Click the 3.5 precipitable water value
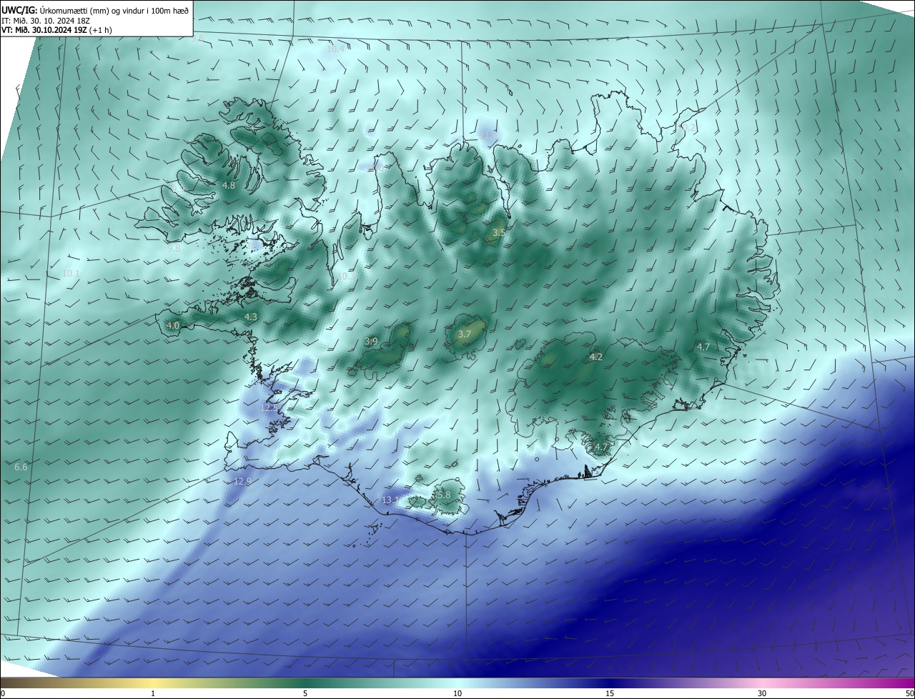 click(x=499, y=233)
